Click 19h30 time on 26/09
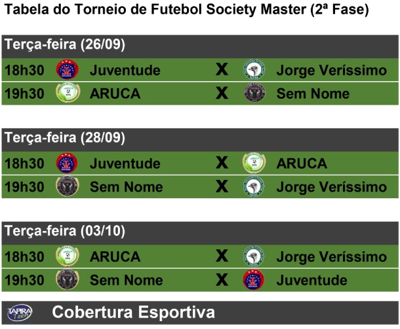The width and height of the screenshot is (400, 329). tap(24, 94)
